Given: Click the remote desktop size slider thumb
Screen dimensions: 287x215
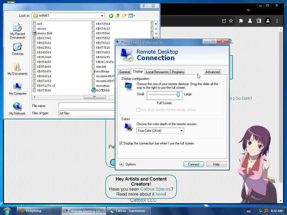Looking at the screenshot, I should [x=178, y=94].
